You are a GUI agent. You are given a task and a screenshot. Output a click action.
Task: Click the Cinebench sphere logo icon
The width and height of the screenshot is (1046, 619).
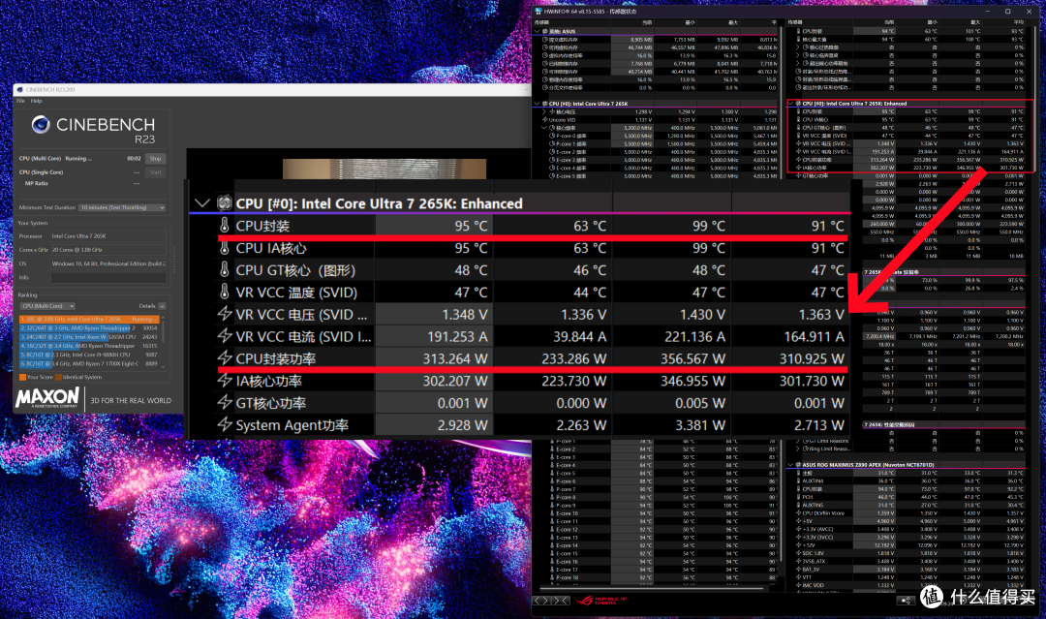click(41, 125)
